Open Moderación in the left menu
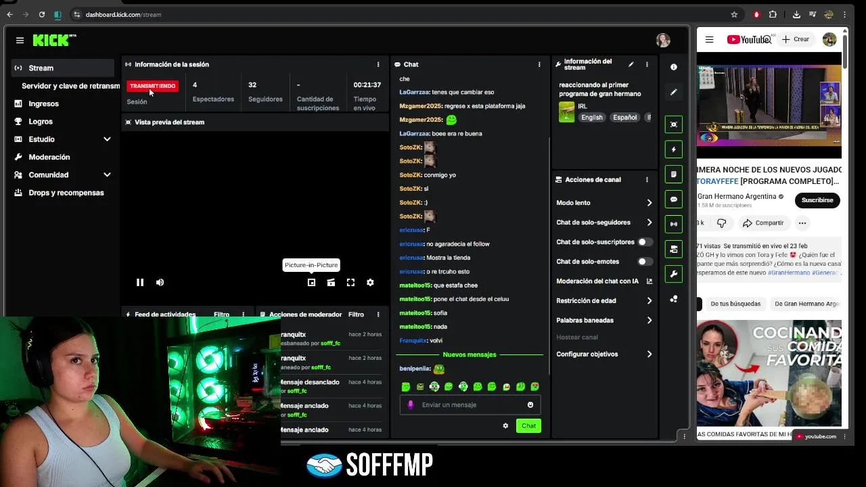Screen dimensions: 866x487 (x=63, y=157)
